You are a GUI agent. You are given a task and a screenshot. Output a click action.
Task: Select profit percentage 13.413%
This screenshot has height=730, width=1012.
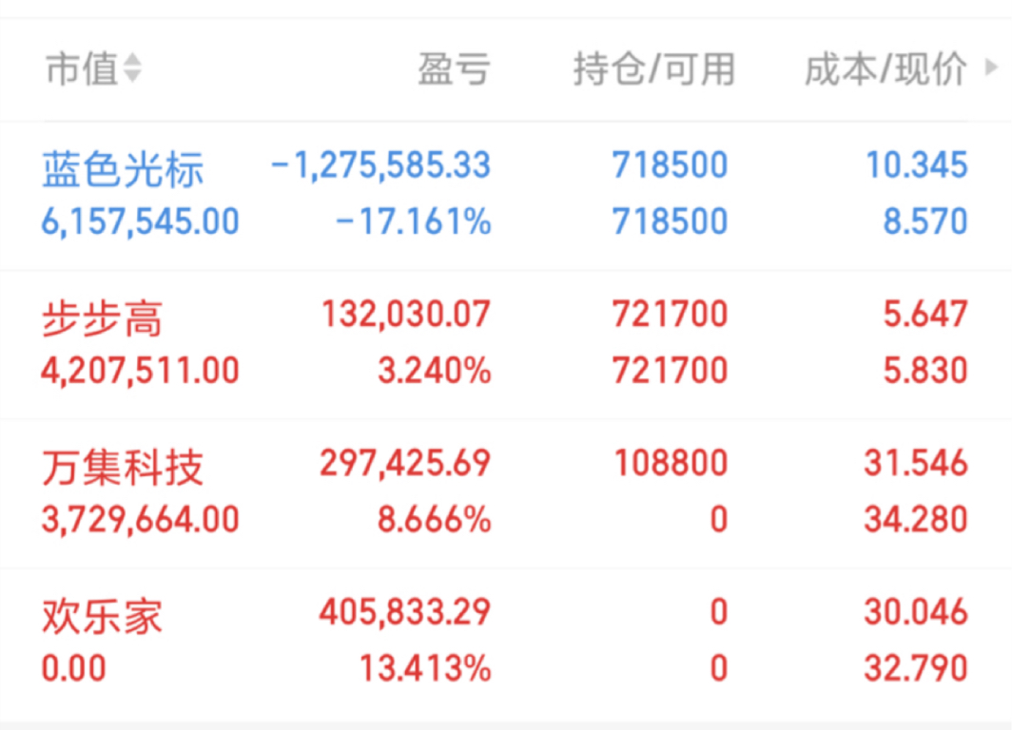point(425,668)
